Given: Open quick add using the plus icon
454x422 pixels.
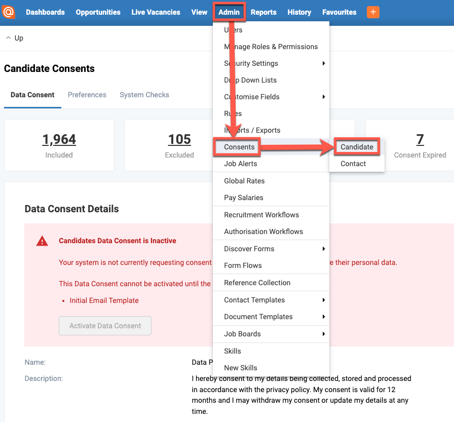Looking at the screenshot, I should pos(373,12).
